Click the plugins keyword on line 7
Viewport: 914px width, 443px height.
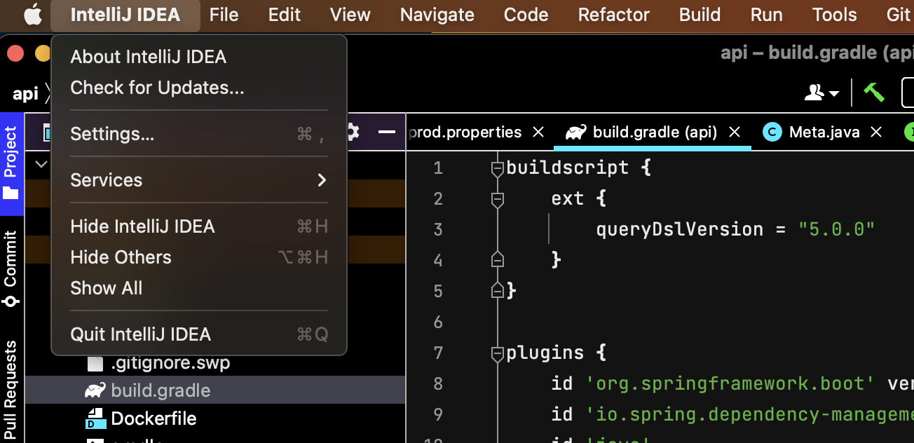pos(545,353)
